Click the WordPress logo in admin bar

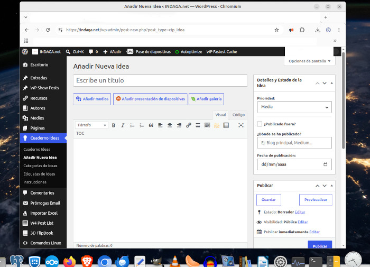tap(25, 52)
